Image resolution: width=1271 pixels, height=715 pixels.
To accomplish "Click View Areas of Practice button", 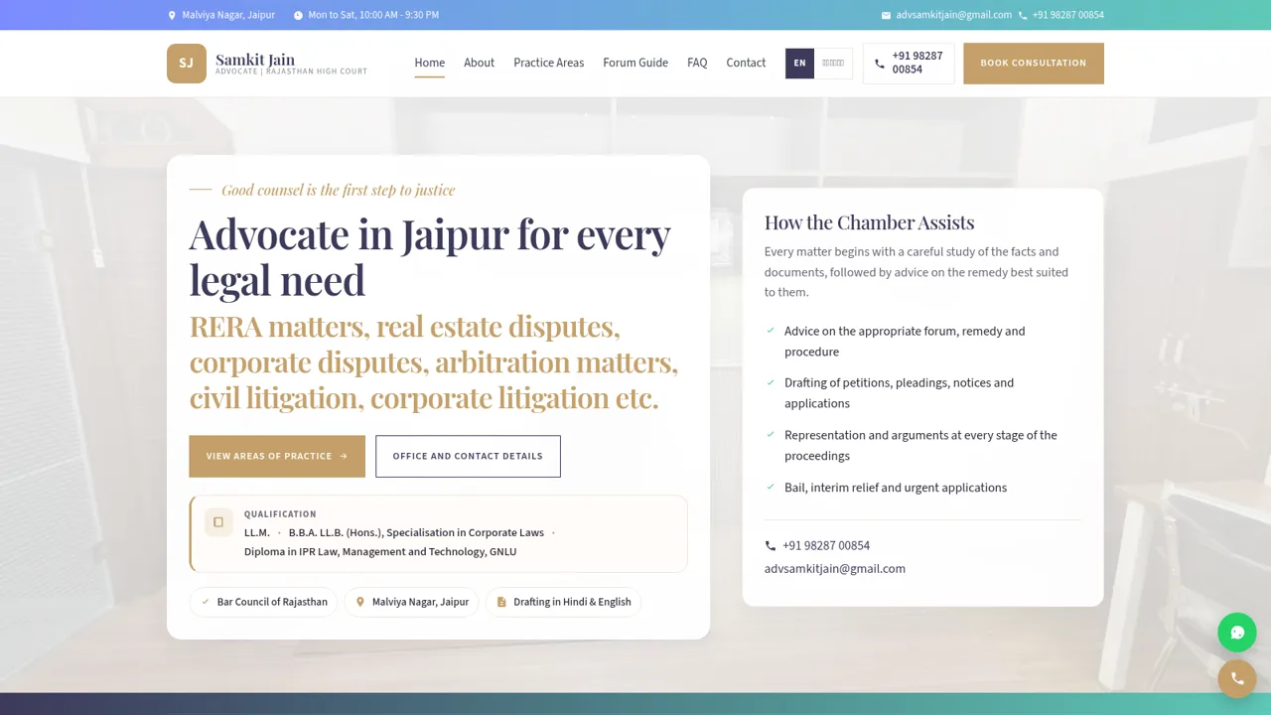I will pyautogui.click(x=277, y=457).
